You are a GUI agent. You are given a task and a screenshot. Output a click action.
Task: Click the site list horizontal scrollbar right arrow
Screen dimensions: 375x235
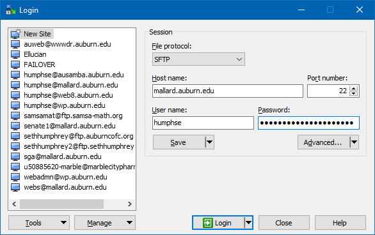pyautogui.click(x=130, y=204)
